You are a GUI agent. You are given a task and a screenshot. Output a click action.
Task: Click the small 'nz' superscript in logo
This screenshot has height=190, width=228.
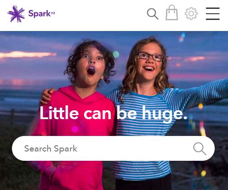53,13
